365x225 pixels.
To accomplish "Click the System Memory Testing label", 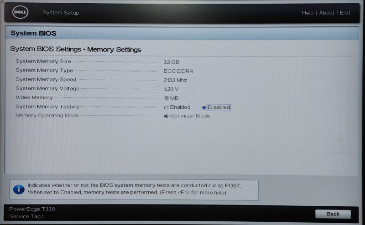I will tap(47, 107).
